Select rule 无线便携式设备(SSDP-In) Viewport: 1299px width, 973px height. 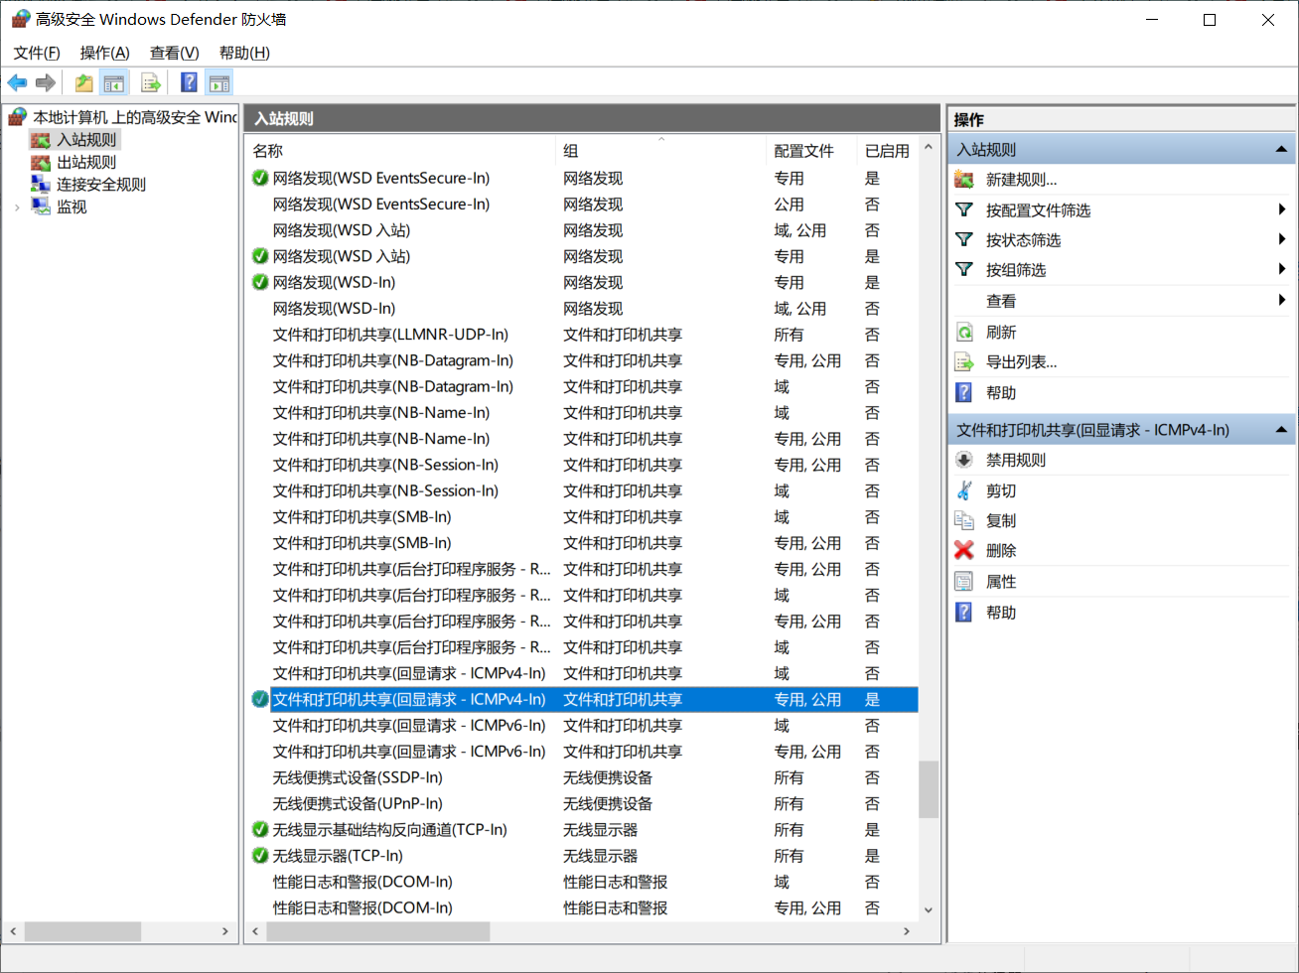pos(358,777)
